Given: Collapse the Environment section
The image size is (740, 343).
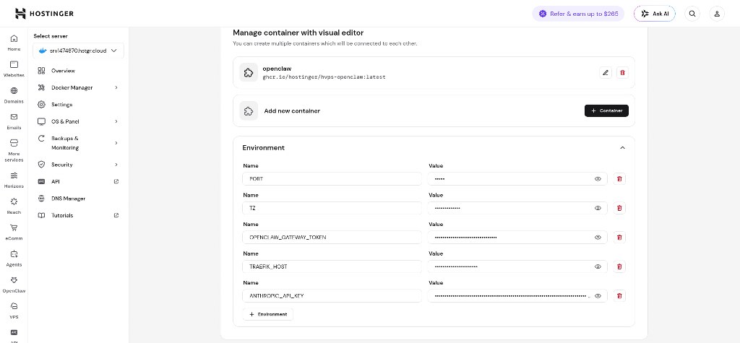Looking at the screenshot, I should [x=622, y=148].
